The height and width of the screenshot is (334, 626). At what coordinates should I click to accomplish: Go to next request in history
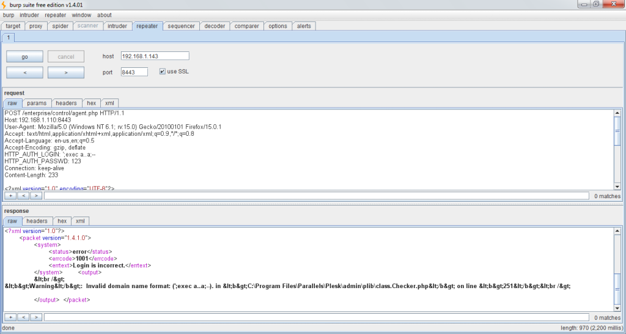(x=66, y=72)
